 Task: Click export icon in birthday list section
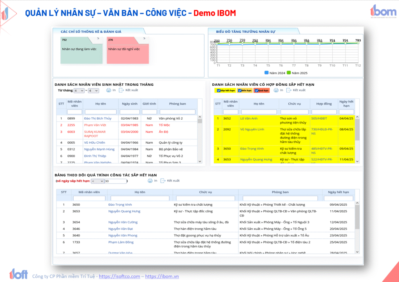[121, 90]
